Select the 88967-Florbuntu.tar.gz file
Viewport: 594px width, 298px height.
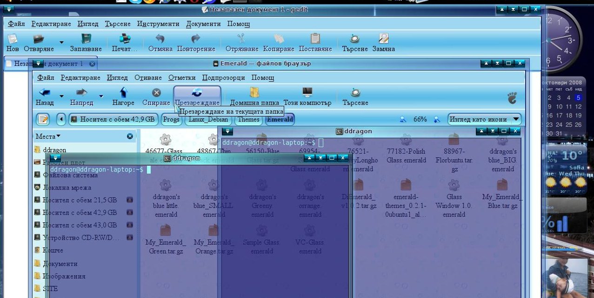[x=454, y=153]
